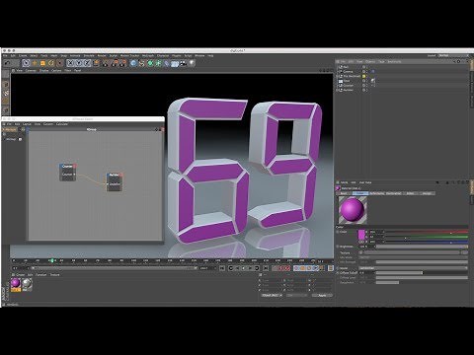Click the Light bulb toolbar icon
This screenshot has height=355, width=474.
(x=192, y=63)
